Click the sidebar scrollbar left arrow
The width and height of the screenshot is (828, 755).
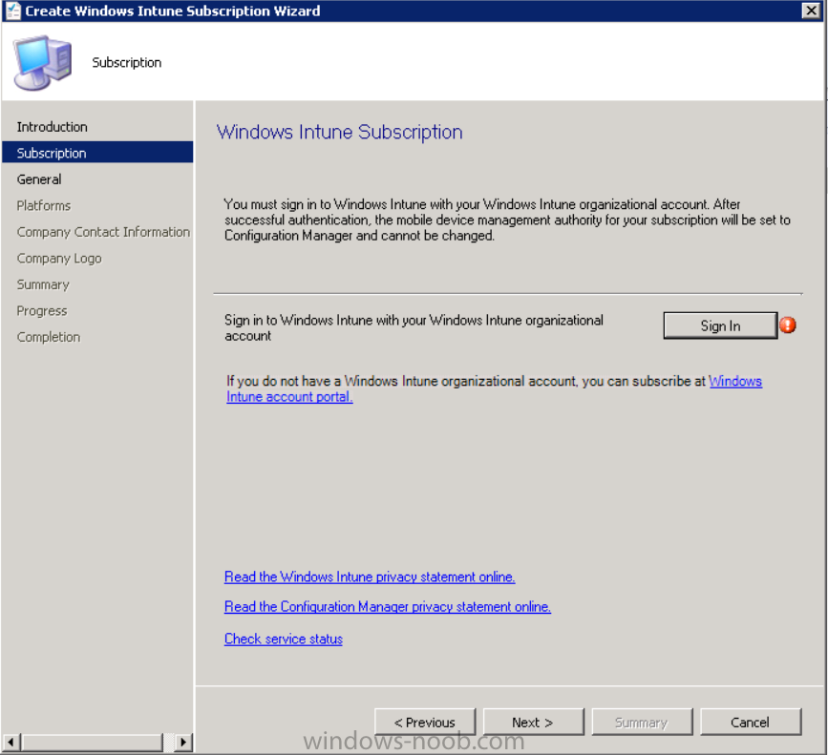11,742
